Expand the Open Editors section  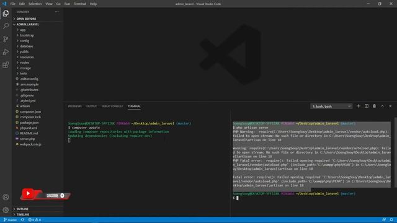coord(38,19)
